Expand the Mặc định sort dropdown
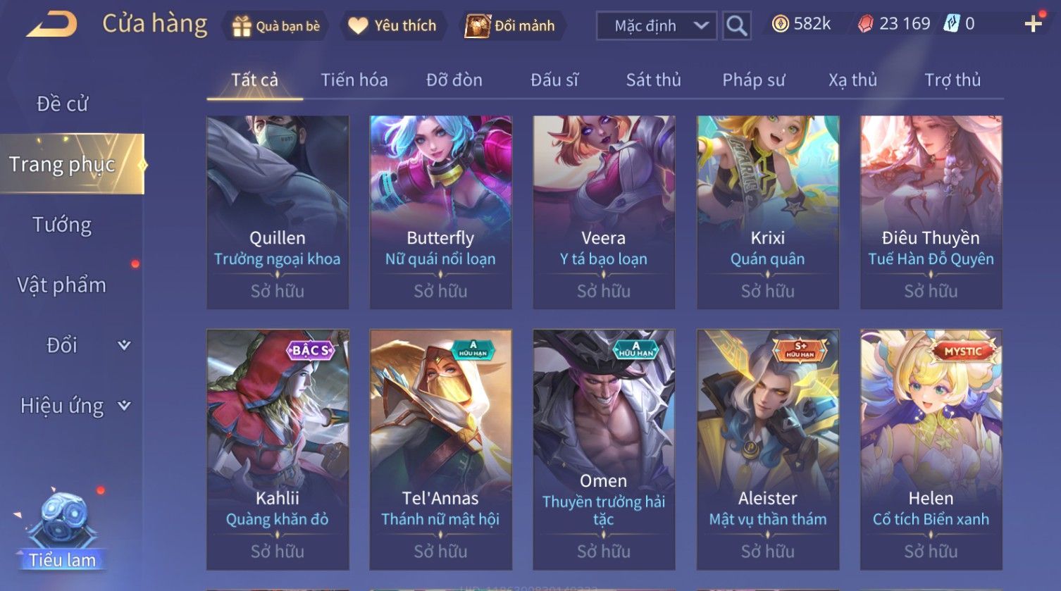The height and width of the screenshot is (591, 1061). (657, 26)
